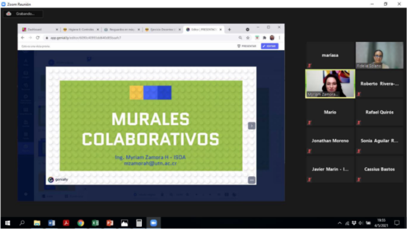Image resolution: width=407 pixels, height=232 pixels.
Task: Click the Genially logo on the slide
Action: coord(58,180)
